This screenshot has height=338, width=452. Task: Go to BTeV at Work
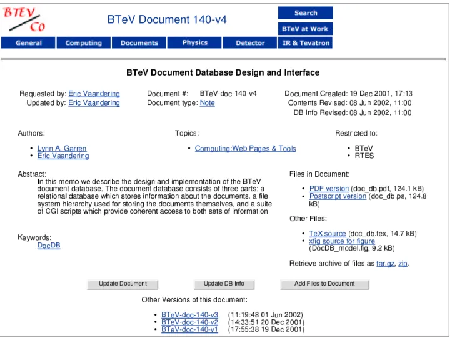click(306, 29)
